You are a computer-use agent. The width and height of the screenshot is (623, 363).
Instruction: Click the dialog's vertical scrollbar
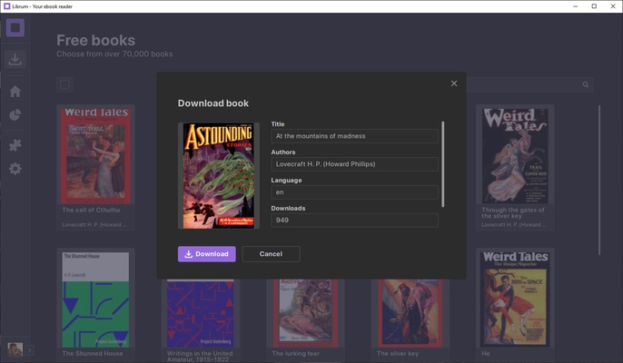click(x=442, y=164)
